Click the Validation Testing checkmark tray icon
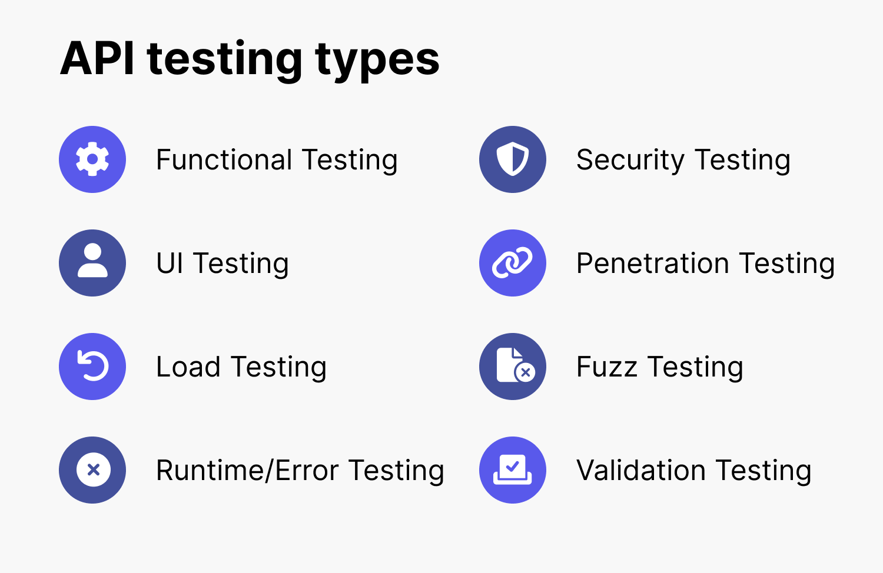 click(513, 470)
